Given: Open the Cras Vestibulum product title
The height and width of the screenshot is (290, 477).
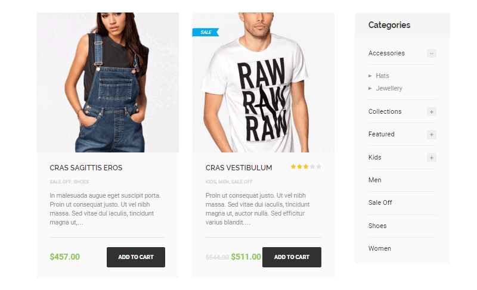Looking at the screenshot, I should pos(239,168).
